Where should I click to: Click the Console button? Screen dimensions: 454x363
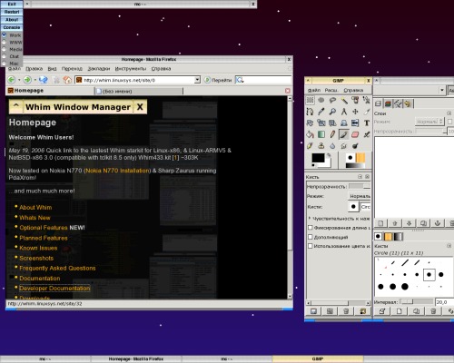12,27
